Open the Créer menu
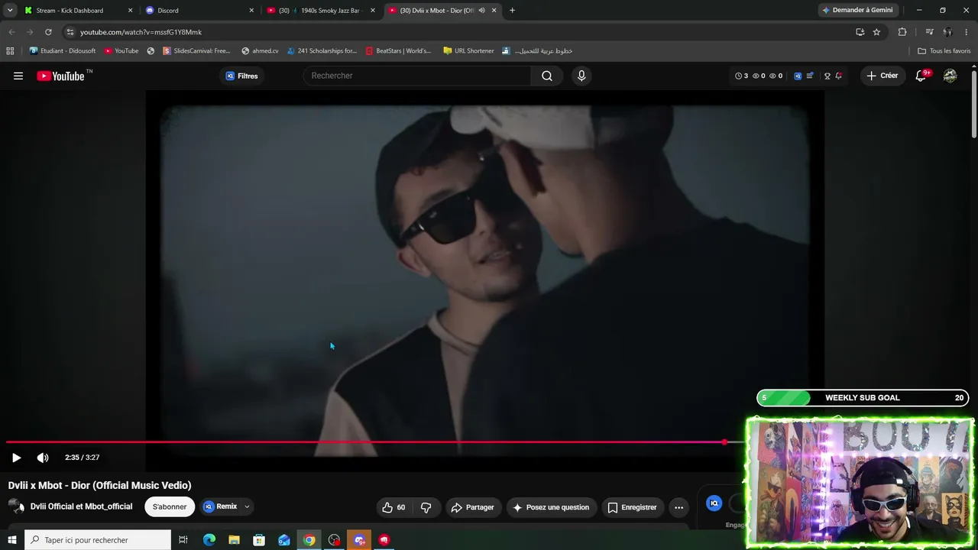 [882, 76]
